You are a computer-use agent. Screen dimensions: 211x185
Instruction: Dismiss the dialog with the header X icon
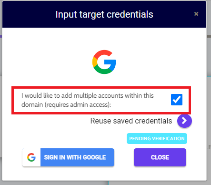pos(196,14)
